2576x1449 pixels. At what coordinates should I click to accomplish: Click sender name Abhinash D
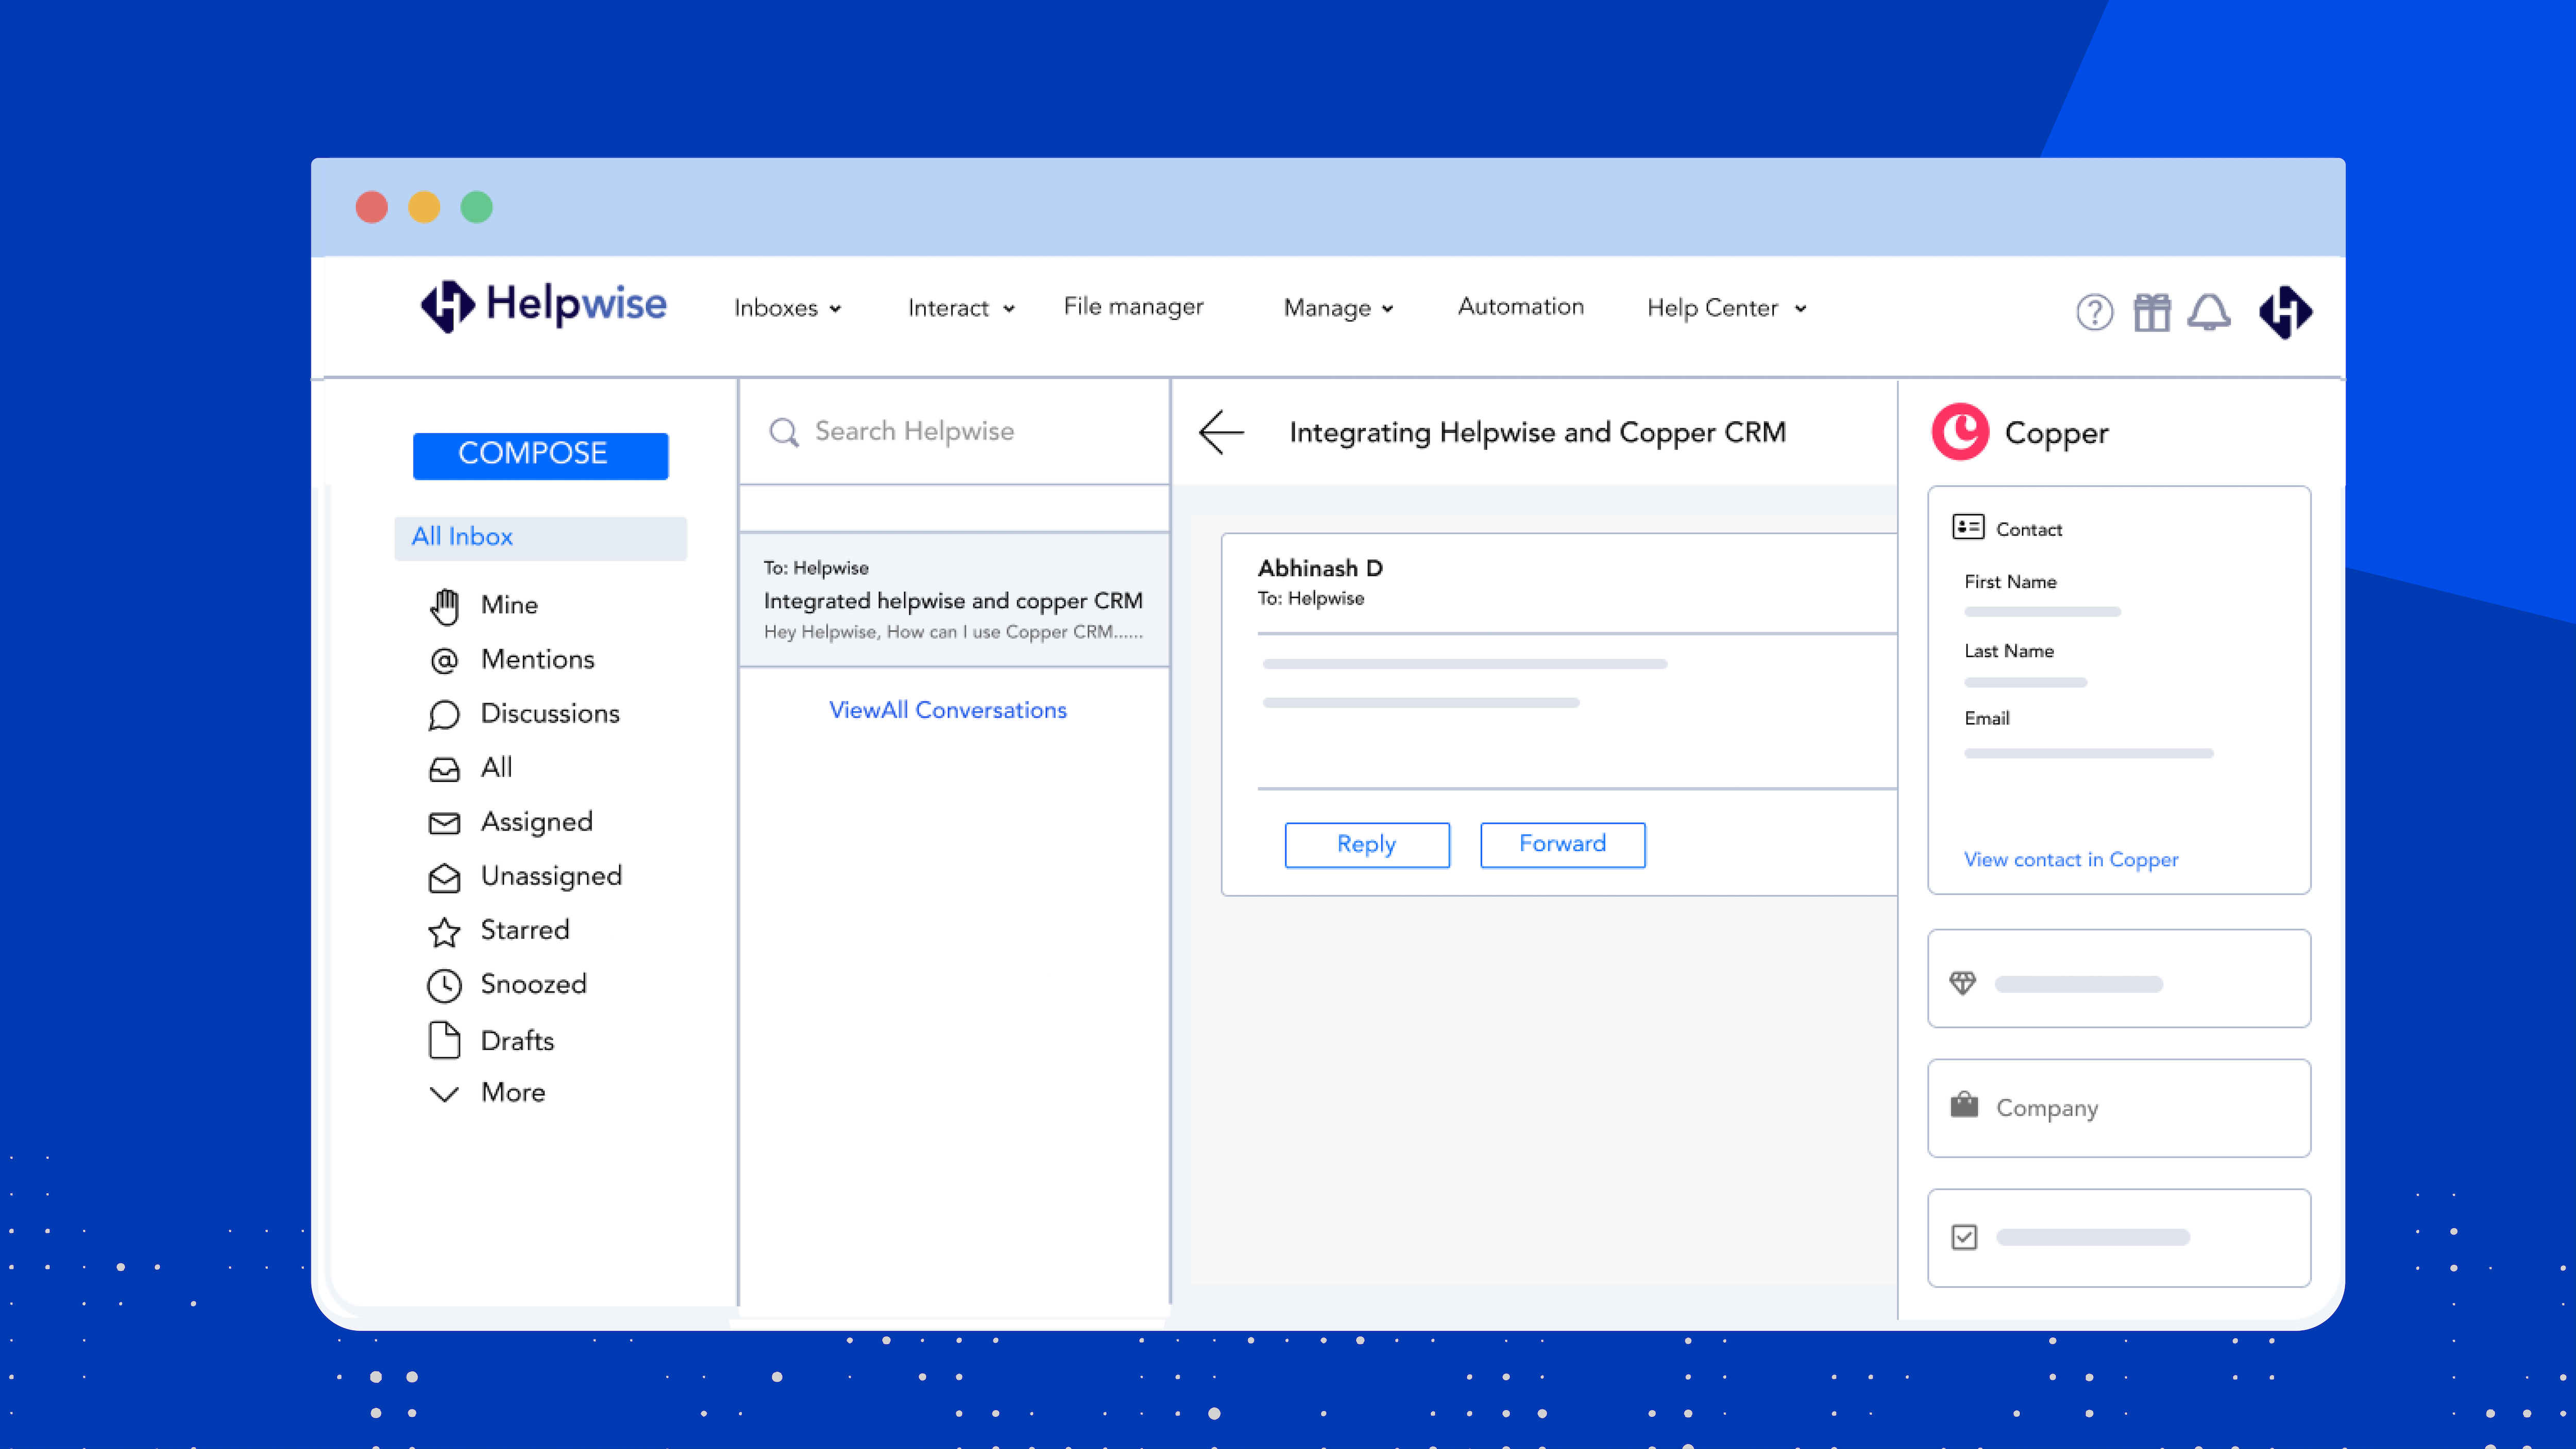pos(1320,568)
